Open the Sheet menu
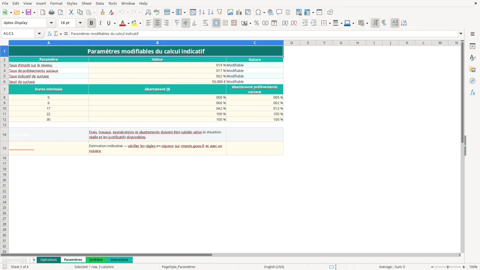This screenshot has width=480, height=270. click(86, 3)
